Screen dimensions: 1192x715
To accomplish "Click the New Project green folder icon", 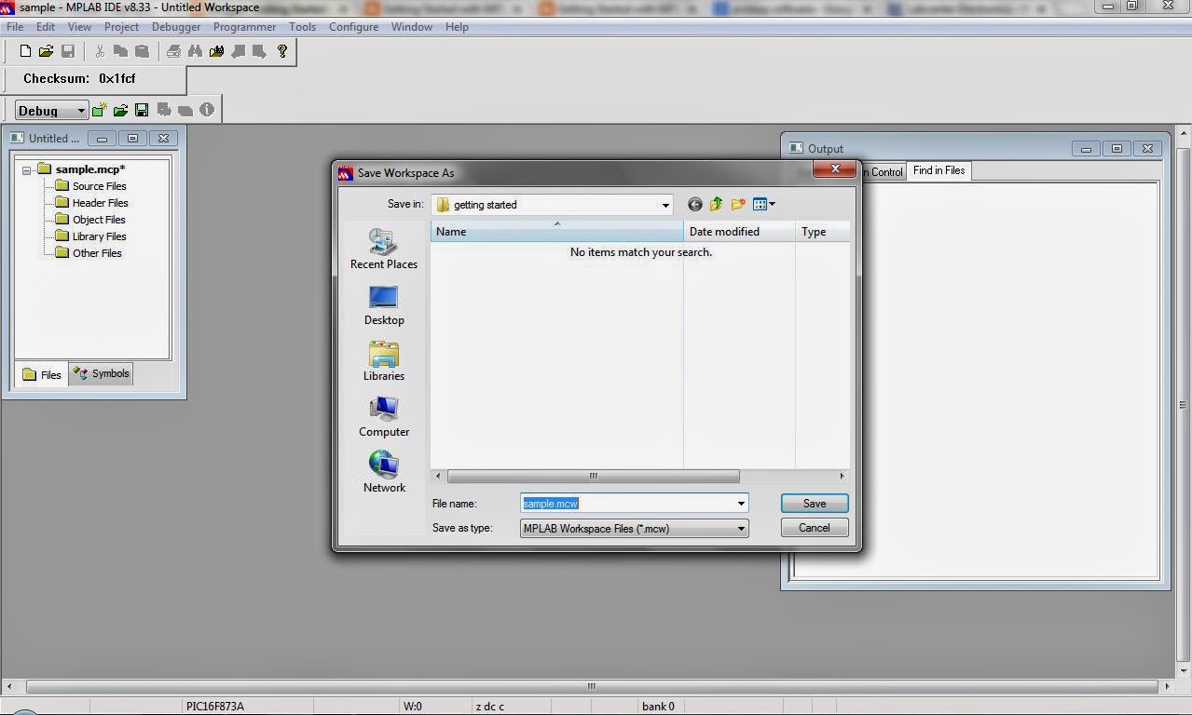I will (x=100, y=110).
